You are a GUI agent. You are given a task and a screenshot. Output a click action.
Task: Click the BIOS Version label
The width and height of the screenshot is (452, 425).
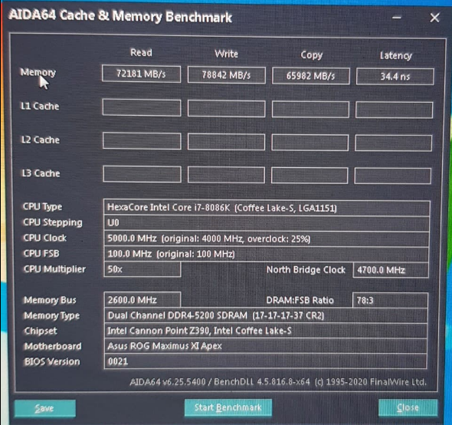pyautogui.click(x=52, y=362)
